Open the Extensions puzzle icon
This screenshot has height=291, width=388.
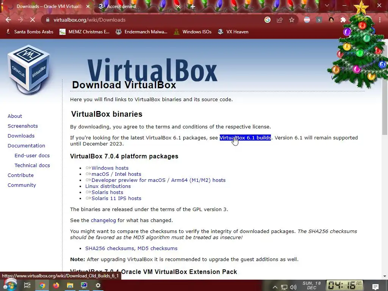343,20
